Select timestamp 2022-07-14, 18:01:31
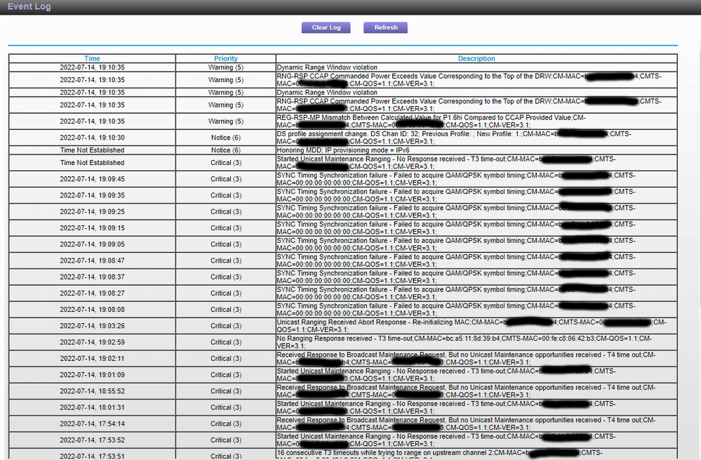Viewport: 701px width, 460px height. (92, 407)
